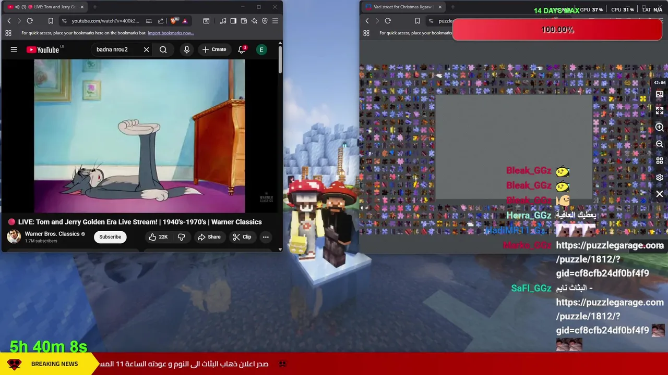Click the 5h 40m 8s timer text

pos(49,346)
